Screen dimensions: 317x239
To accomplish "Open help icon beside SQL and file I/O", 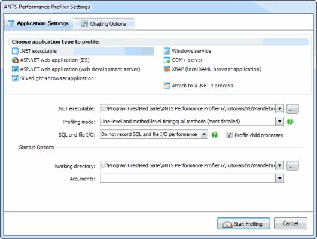I will [x=215, y=135].
